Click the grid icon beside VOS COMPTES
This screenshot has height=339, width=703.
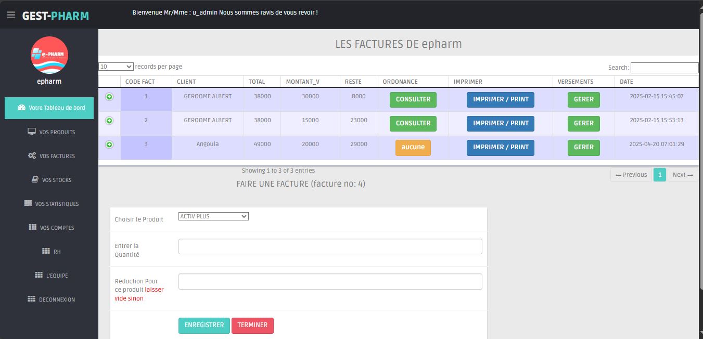[32, 227]
